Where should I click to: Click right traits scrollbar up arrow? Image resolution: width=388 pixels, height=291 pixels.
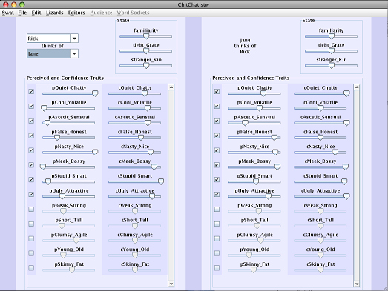[x=357, y=87]
